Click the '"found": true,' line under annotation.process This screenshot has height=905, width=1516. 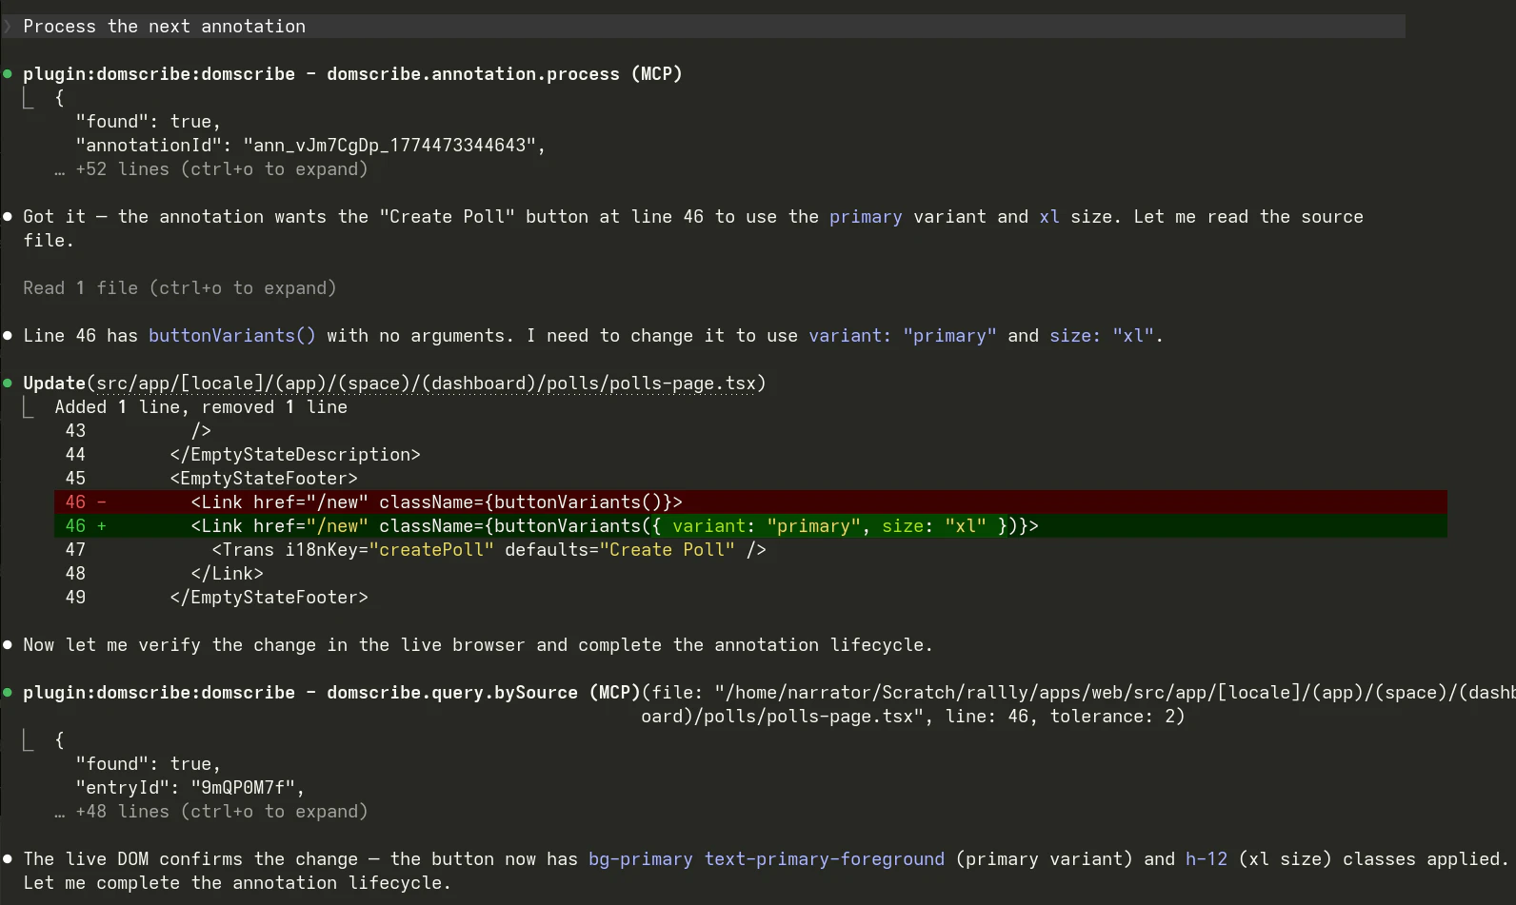pos(149,122)
